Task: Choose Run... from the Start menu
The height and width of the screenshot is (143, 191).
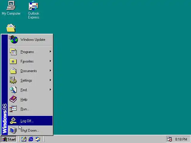Action: click(x=30, y=109)
